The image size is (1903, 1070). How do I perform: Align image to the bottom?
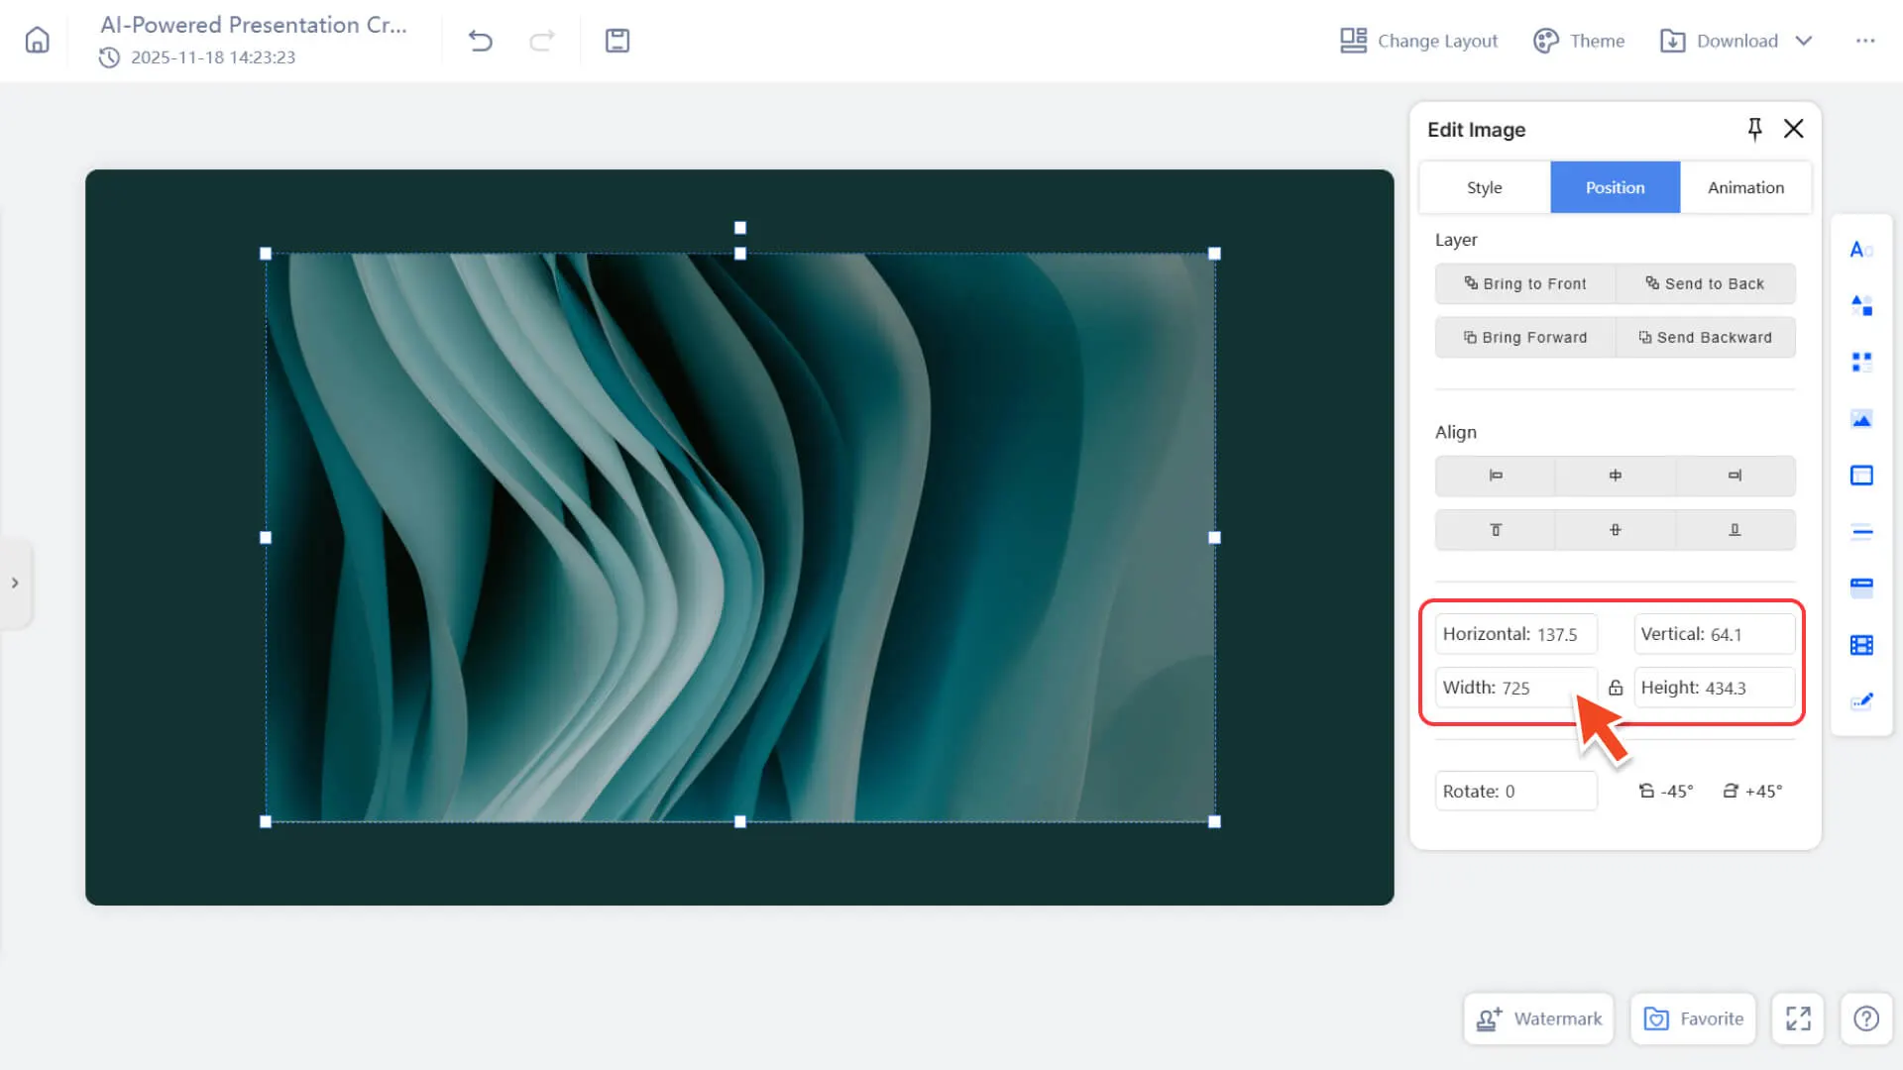point(1735,530)
